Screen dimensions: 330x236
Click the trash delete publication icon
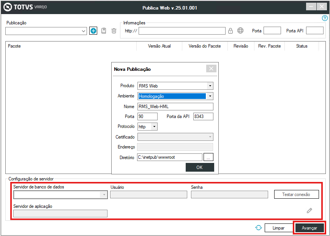114,31
